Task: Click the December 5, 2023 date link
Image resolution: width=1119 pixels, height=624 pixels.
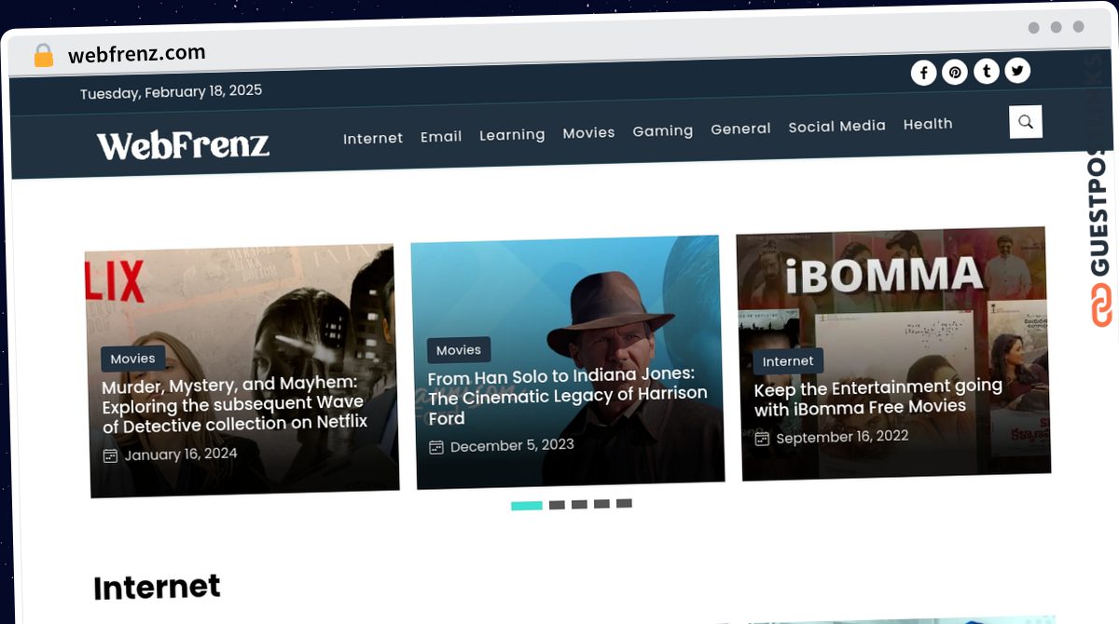Action: pyautogui.click(x=512, y=446)
